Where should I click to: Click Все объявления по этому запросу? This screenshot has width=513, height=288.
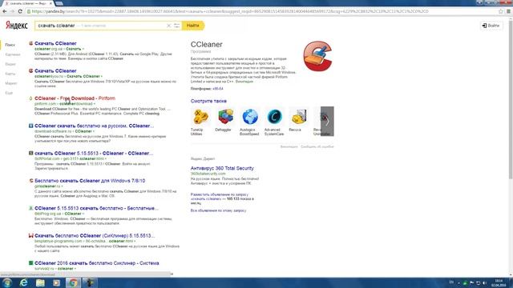[x=218, y=210]
